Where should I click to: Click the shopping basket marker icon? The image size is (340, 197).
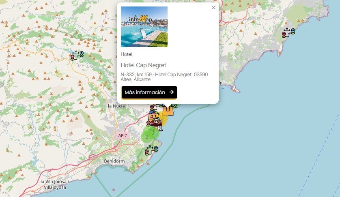pyautogui.click(x=153, y=116)
